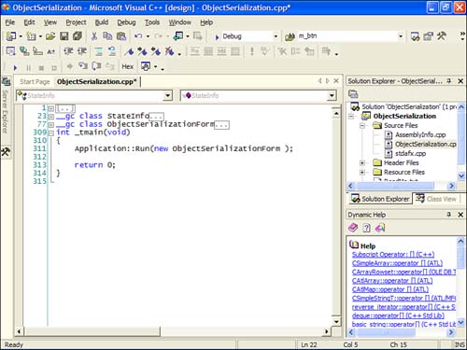This screenshot has width=467, height=350.
Task: Open the Build menu
Action: click(102, 22)
